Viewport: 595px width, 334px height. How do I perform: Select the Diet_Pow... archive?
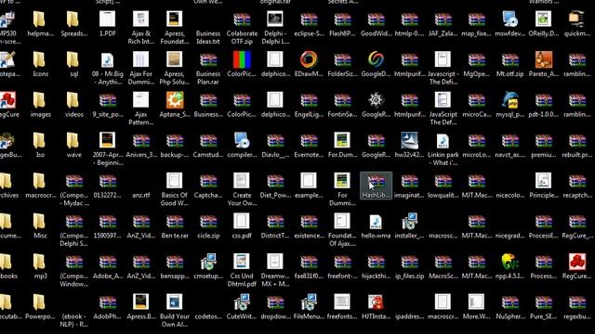275,182
